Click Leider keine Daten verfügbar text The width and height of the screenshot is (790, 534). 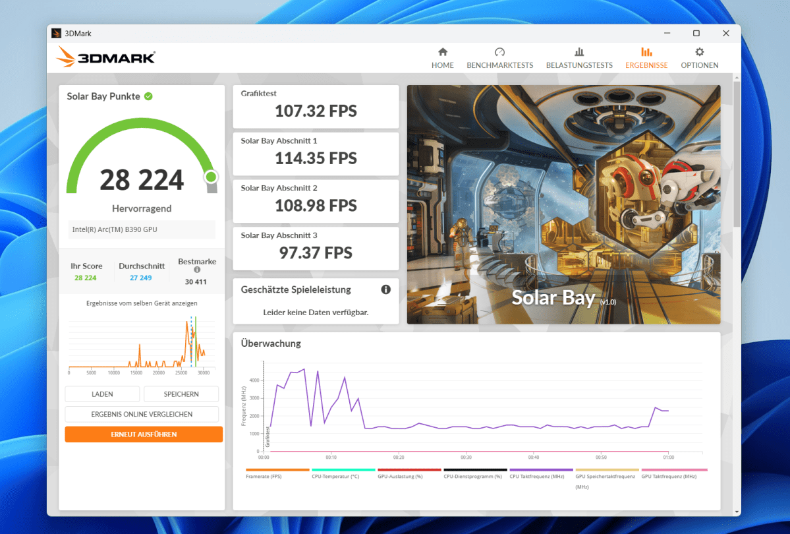[x=316, y=312]
